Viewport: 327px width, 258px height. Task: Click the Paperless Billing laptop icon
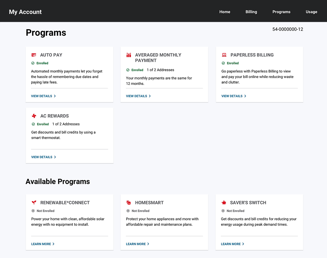(224, 55)
